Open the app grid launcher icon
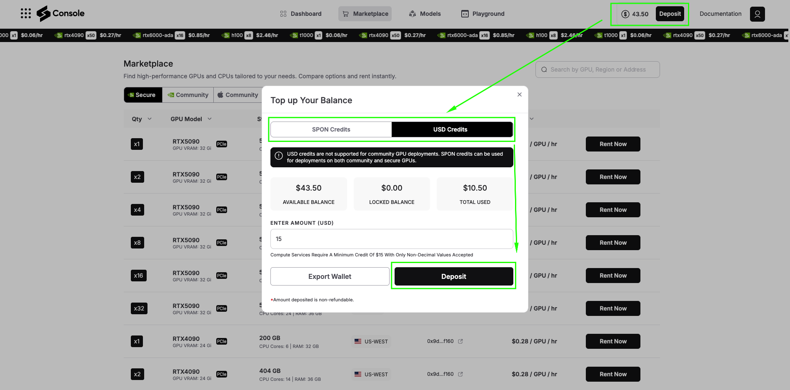 tap(26, 14)
